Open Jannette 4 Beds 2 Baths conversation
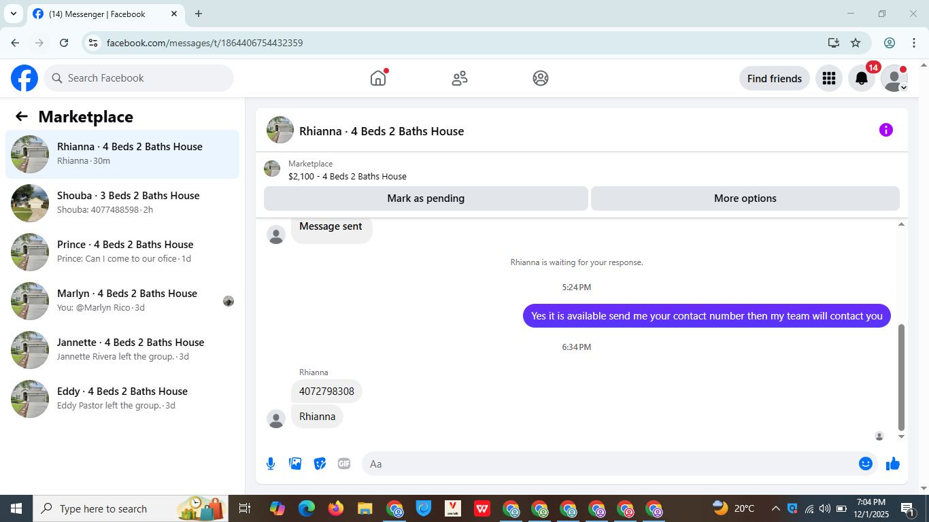The height and width of the screenshot is (522, 929). 122,350
